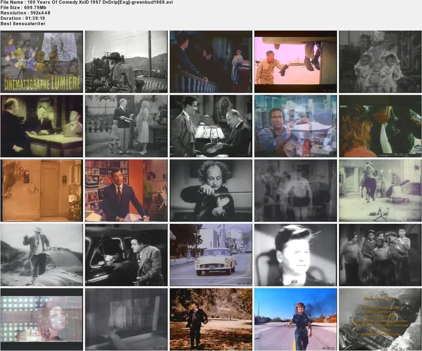The width and height of the screenshot is (422, 351).
Task: Click the thumbnail of babies piled together
Action: point(380,62)
